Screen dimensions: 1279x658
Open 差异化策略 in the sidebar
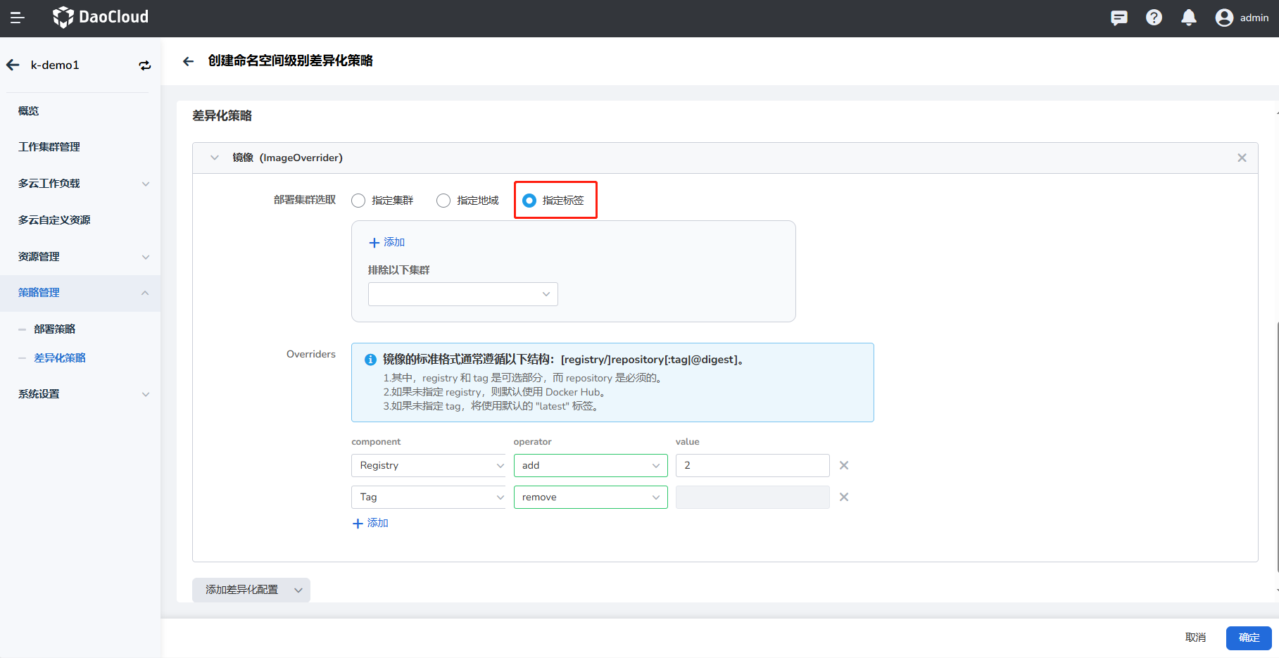[60, 358]
